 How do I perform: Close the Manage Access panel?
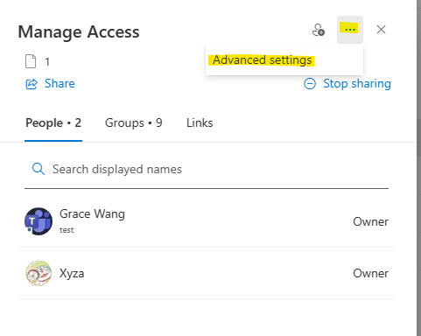point(381,30)
